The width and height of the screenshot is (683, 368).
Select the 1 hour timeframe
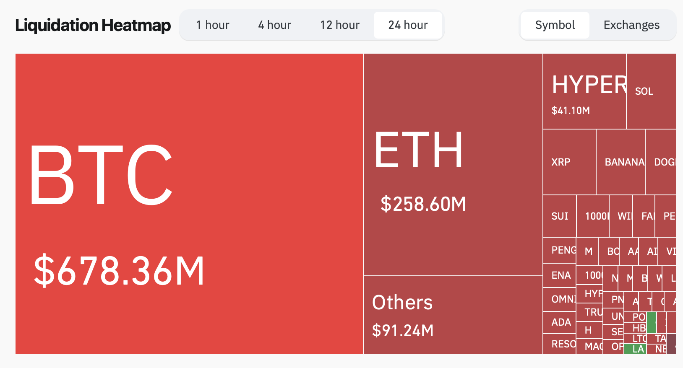(x=213, y=25)
